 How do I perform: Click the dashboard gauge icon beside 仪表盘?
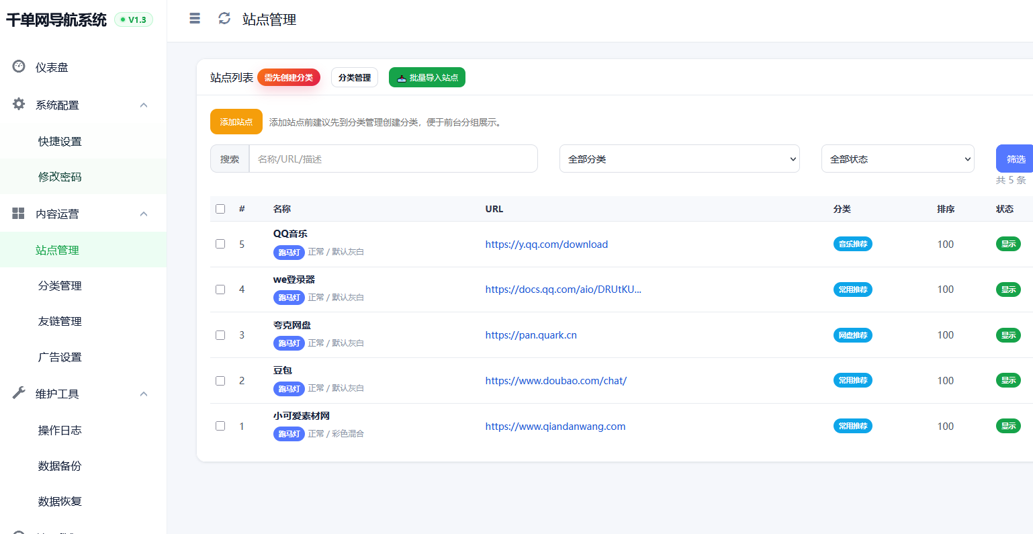tap(19, 66)
